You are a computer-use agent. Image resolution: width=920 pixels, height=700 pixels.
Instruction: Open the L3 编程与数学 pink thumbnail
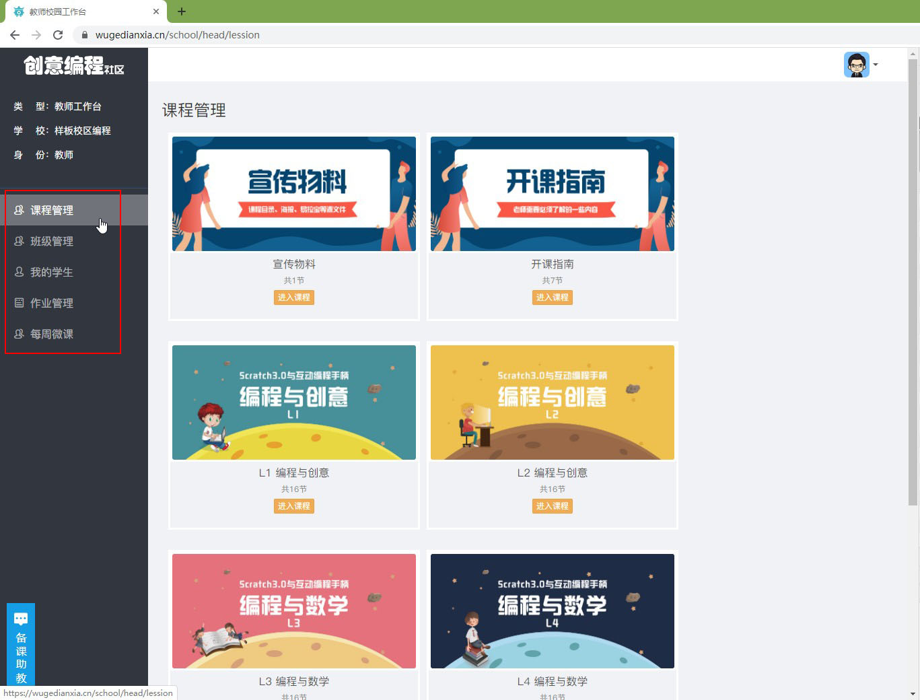click(x=294, y=611)
